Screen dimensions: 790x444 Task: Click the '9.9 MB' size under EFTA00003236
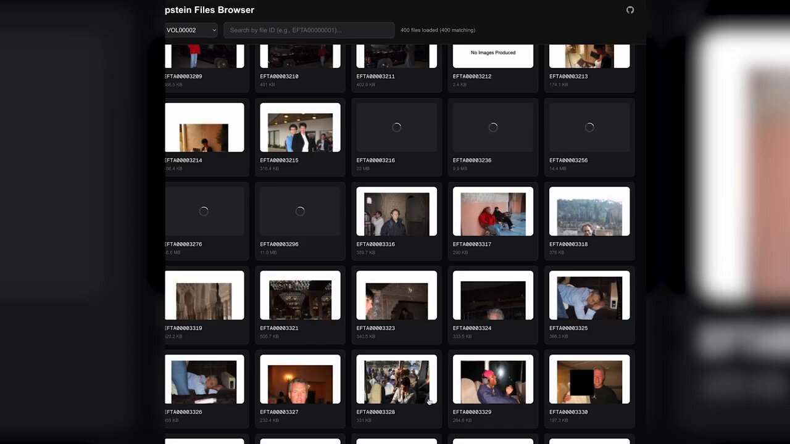460,169
